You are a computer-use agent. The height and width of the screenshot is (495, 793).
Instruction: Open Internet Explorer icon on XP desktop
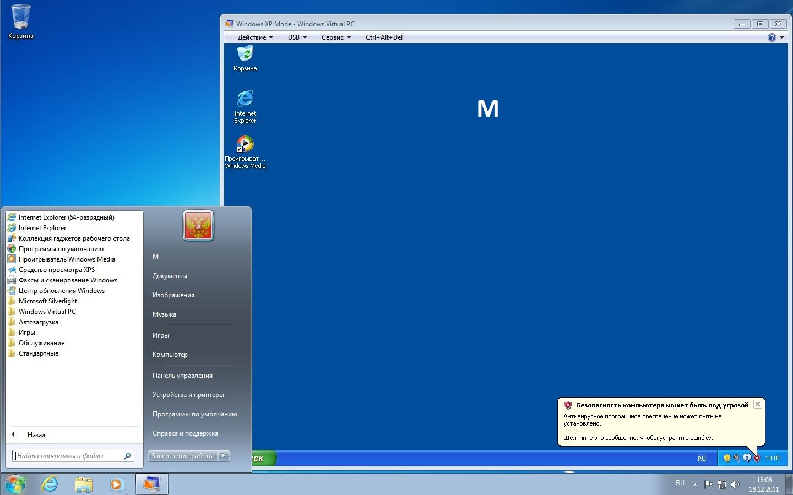click(x=245, y=106)
